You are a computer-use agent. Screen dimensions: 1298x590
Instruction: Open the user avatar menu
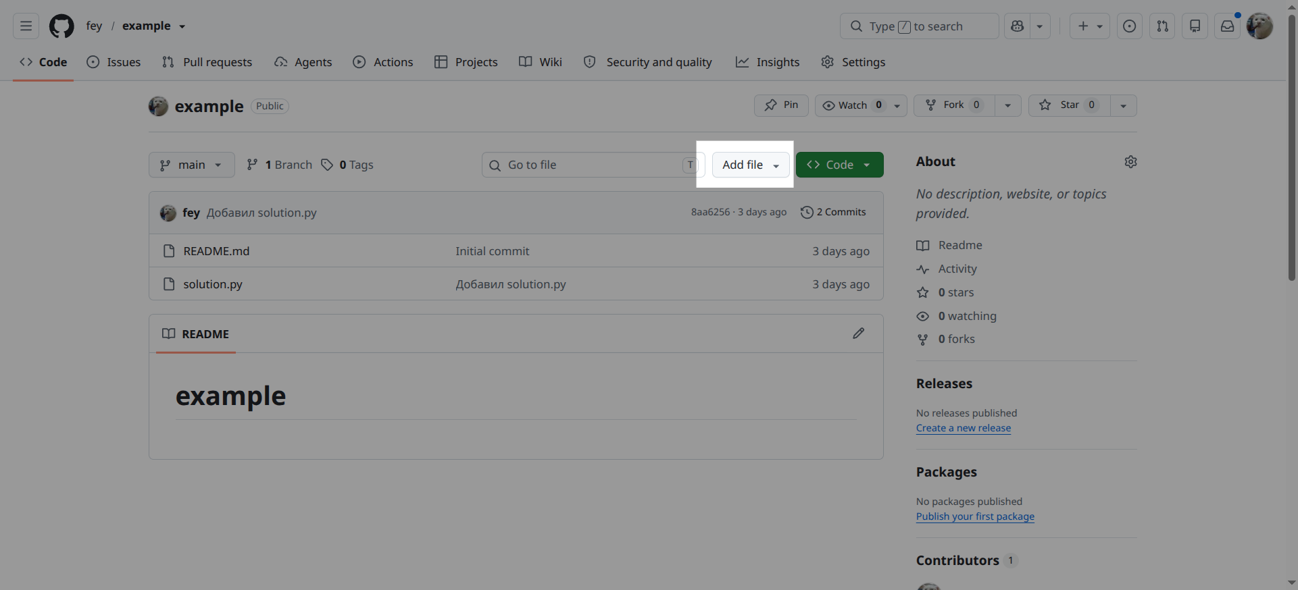click(1259, 26)
